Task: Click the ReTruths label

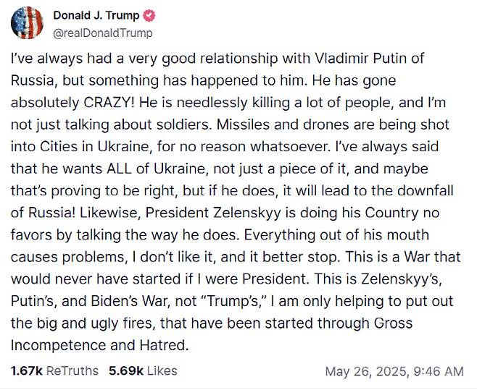Action: [x=72, y=370]
